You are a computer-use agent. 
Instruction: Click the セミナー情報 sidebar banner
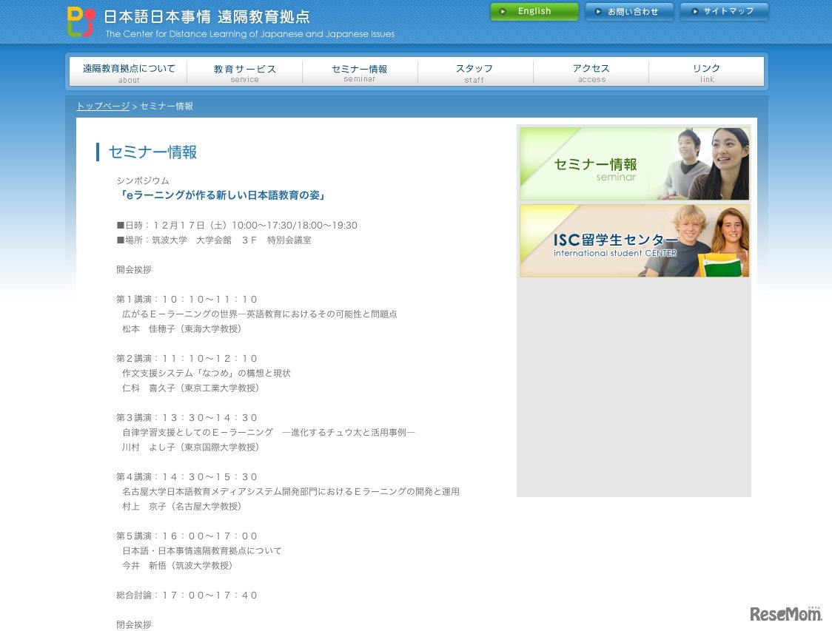point(634,163)
